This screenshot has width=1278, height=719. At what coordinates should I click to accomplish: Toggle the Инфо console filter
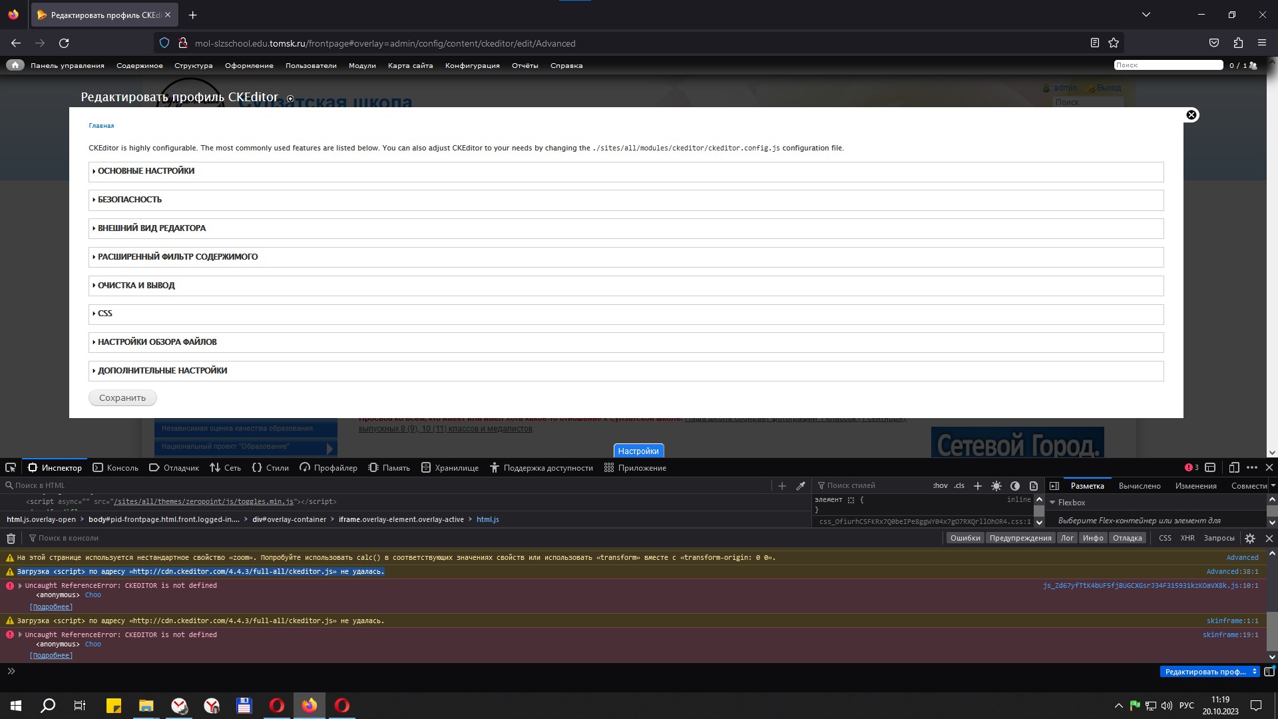(1093, 538)
